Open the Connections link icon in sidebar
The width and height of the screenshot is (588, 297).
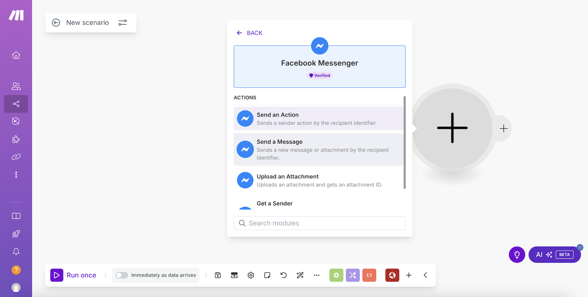point(16,157)
